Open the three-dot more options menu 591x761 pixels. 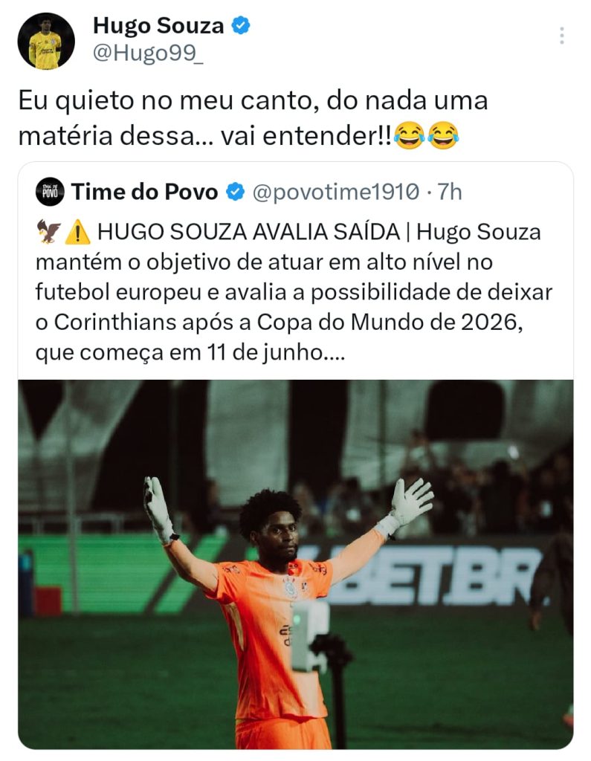(561, 36)
